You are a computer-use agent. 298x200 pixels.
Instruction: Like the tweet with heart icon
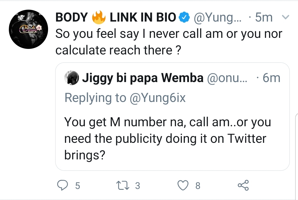183,185
